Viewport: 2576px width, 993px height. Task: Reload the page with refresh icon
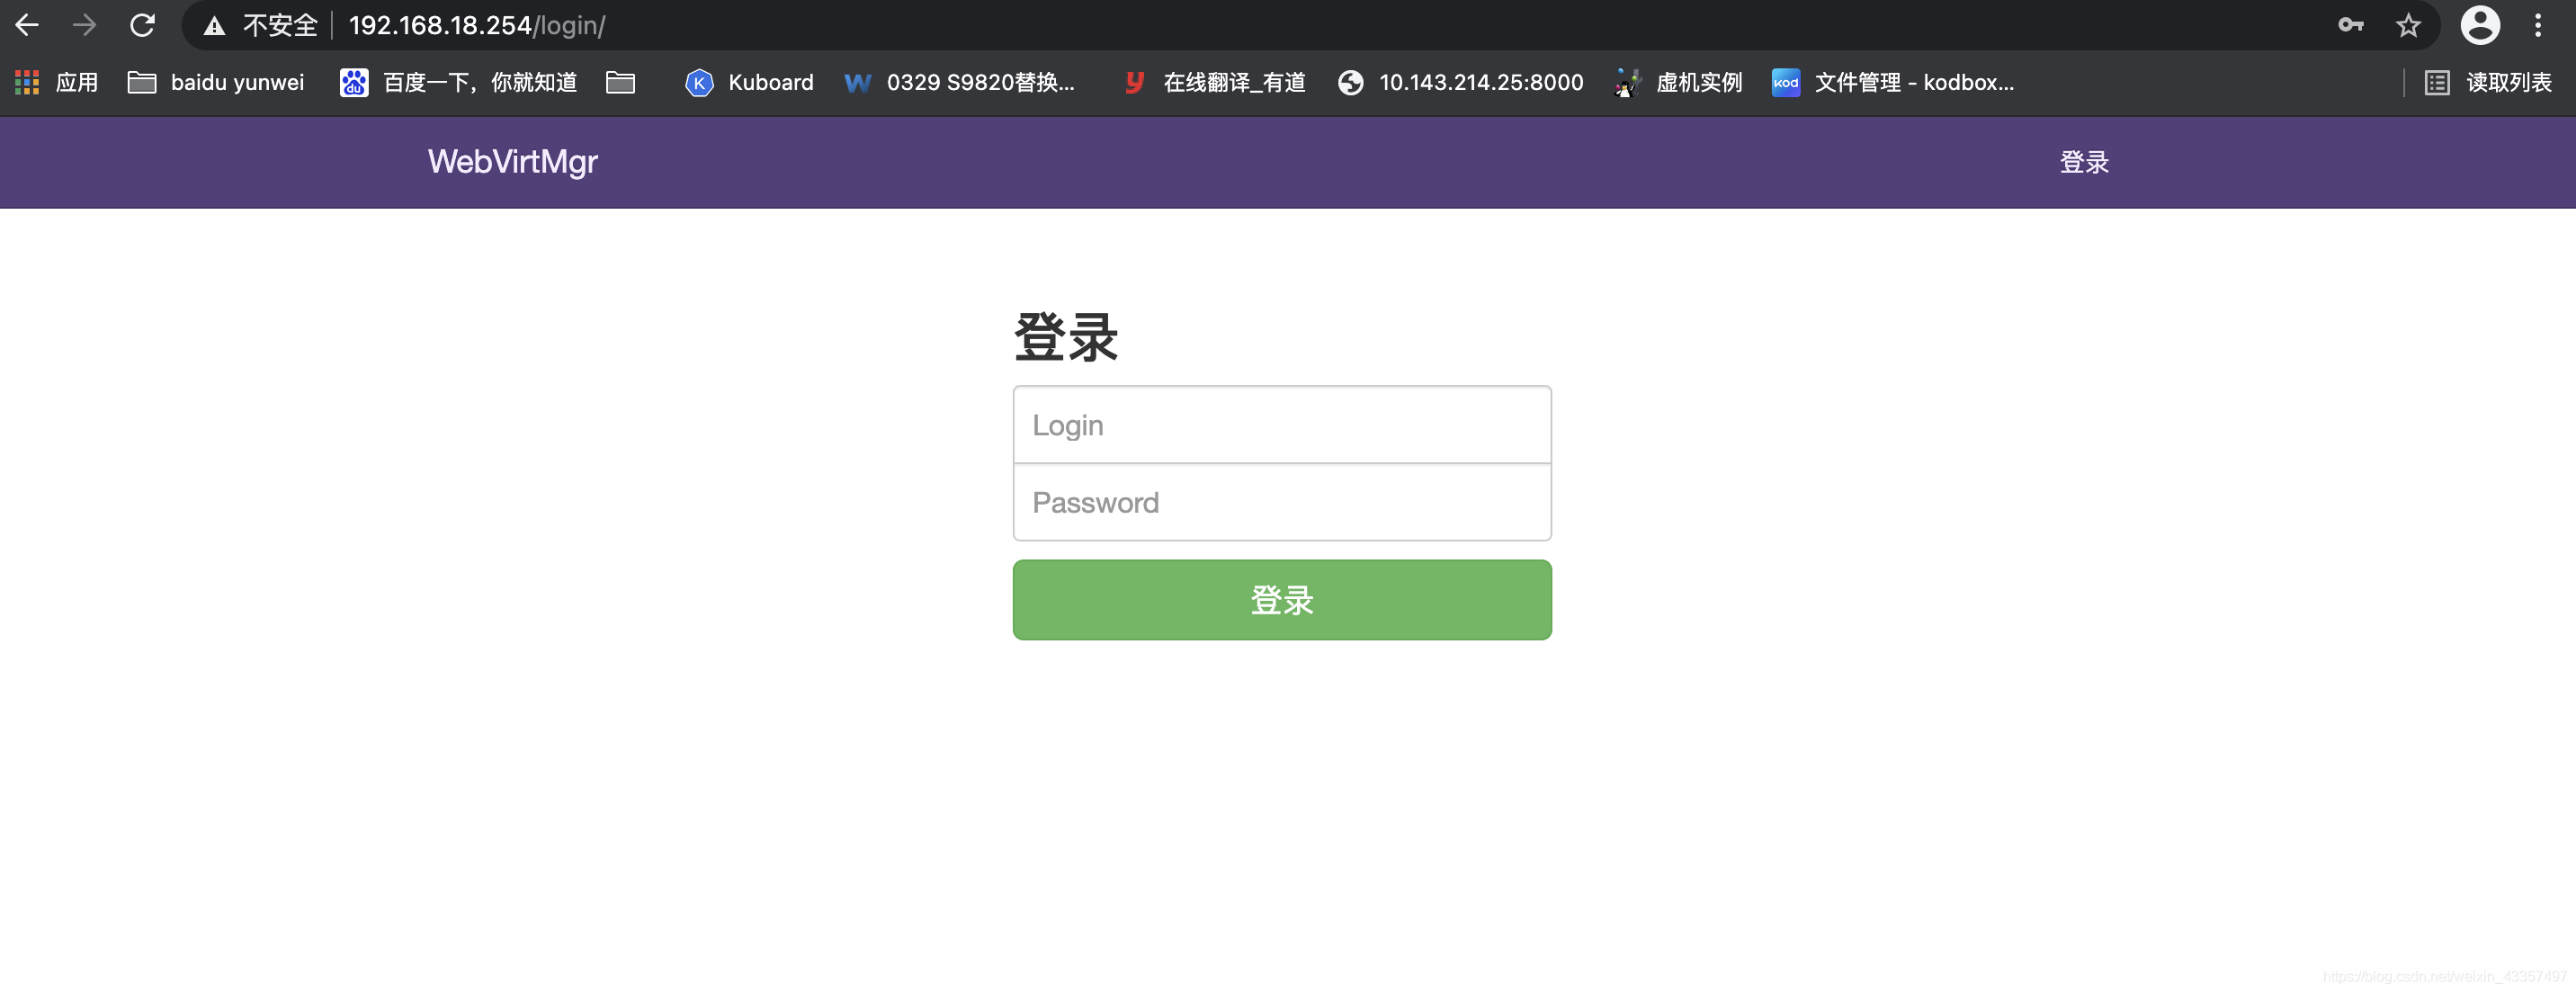[143, 25]
